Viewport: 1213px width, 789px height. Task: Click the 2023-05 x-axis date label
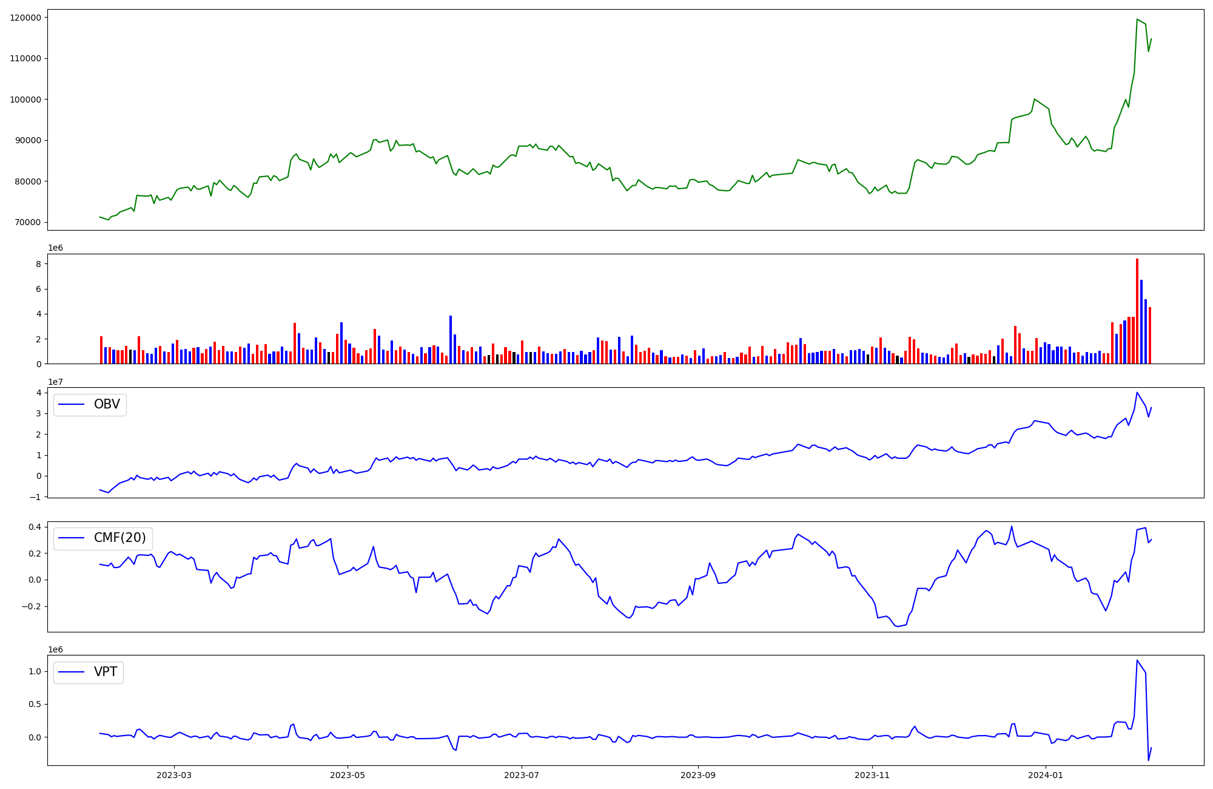(348, 775)
